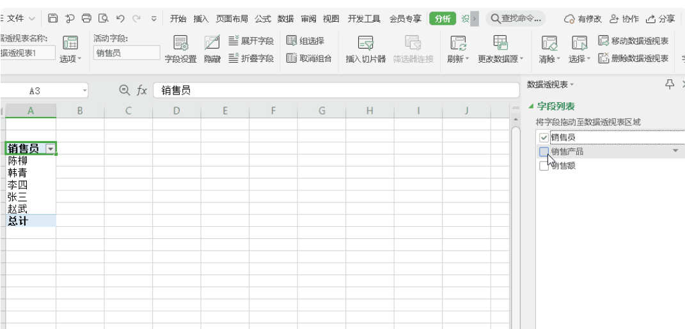Click the 查找命令 search box
The width and height of the screenshot is (685, 329).
516,19
